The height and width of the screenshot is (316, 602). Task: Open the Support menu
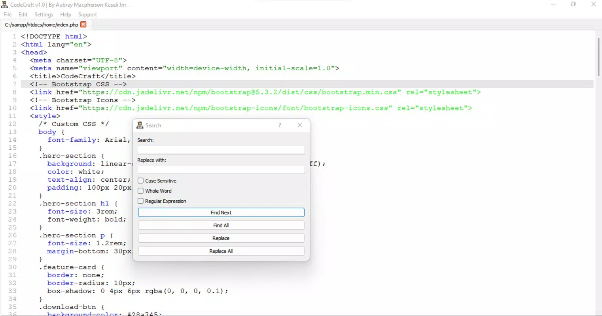click(87, 15)
